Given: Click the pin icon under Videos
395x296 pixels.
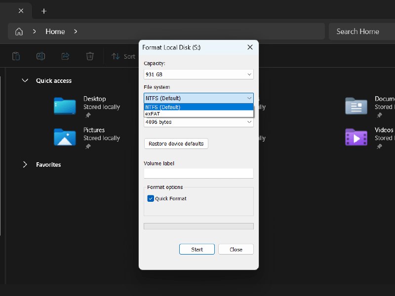Looking at the screenshot, I should coord(379,147).
